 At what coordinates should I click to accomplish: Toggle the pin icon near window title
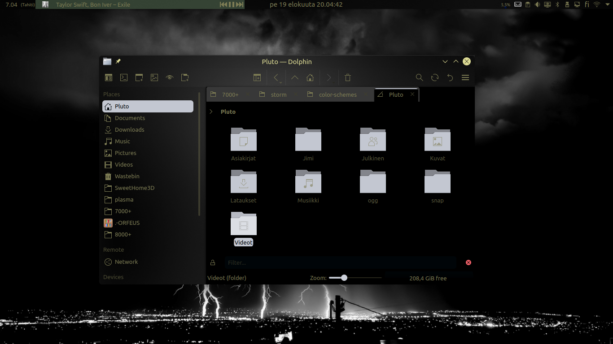pyautogui.click(x=118, y=61)
